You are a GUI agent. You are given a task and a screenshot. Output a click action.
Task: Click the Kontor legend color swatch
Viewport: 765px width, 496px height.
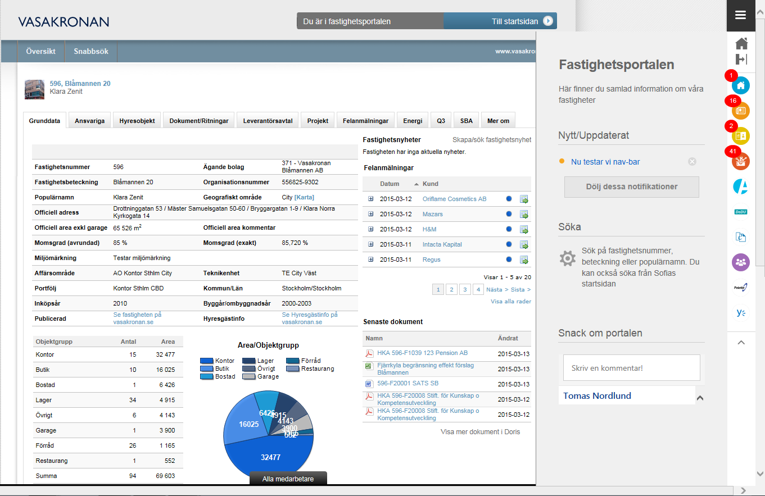[206, 361]
